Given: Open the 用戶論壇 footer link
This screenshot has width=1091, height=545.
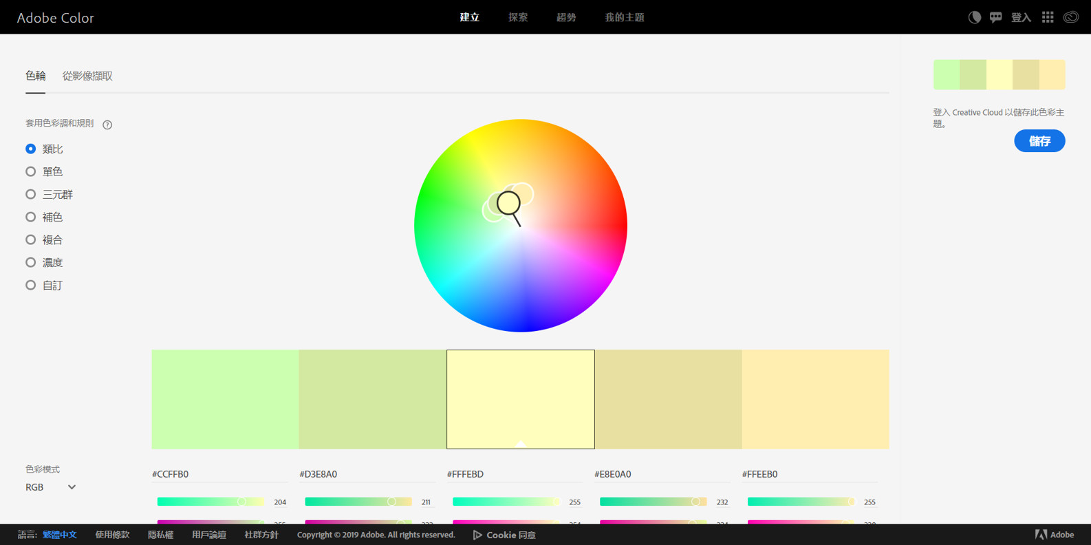Looking at the screenshot, I should 209,535.
